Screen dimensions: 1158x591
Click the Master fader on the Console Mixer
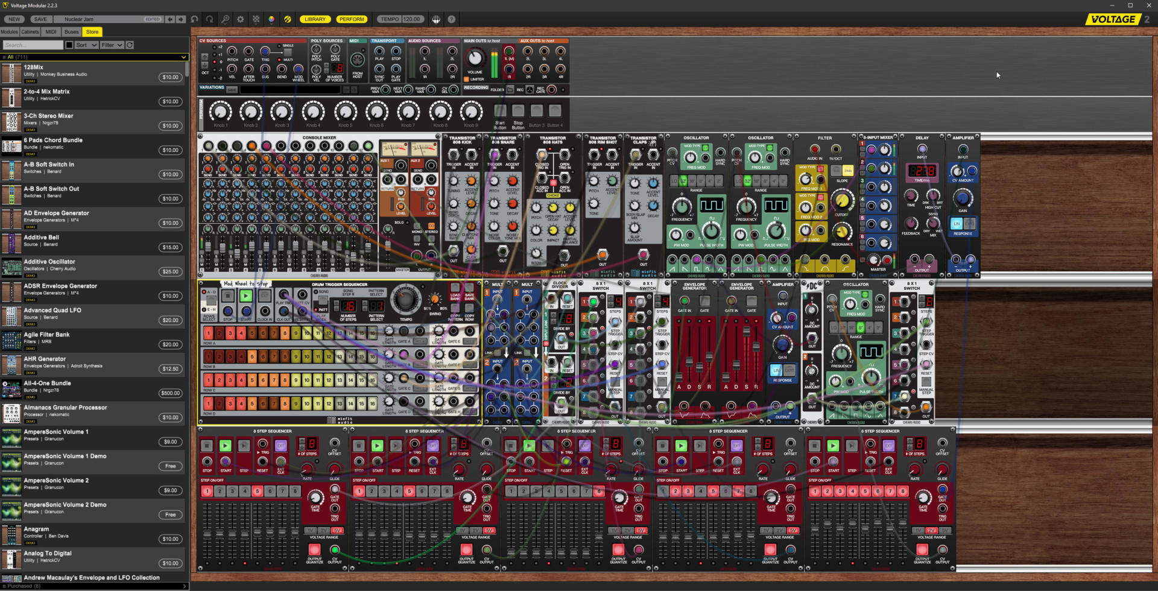[x=388, y=245]
